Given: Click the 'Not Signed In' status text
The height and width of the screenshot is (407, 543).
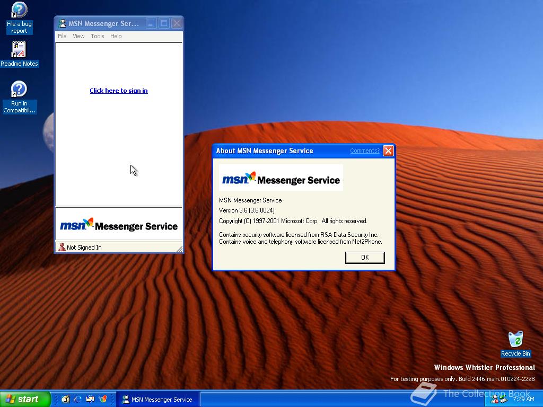Looking at the screenshot, I should tap(84, 247).
